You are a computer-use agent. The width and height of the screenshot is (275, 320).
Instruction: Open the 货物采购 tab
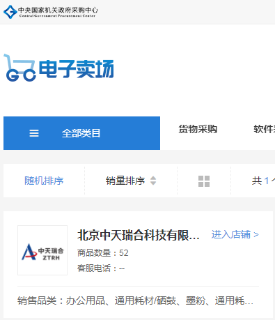pyautogui.click(x=198, y=129)
